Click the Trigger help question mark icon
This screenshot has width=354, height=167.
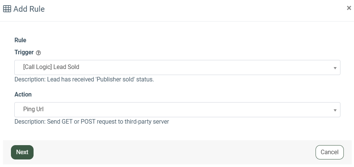pos(38,53)
